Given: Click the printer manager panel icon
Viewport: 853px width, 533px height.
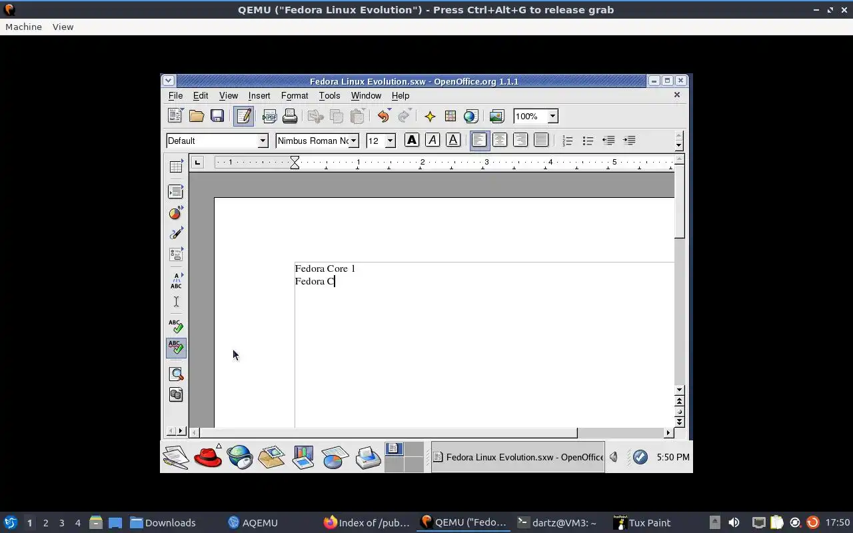Looking at the screenshot, I should [x=368, y=457].
